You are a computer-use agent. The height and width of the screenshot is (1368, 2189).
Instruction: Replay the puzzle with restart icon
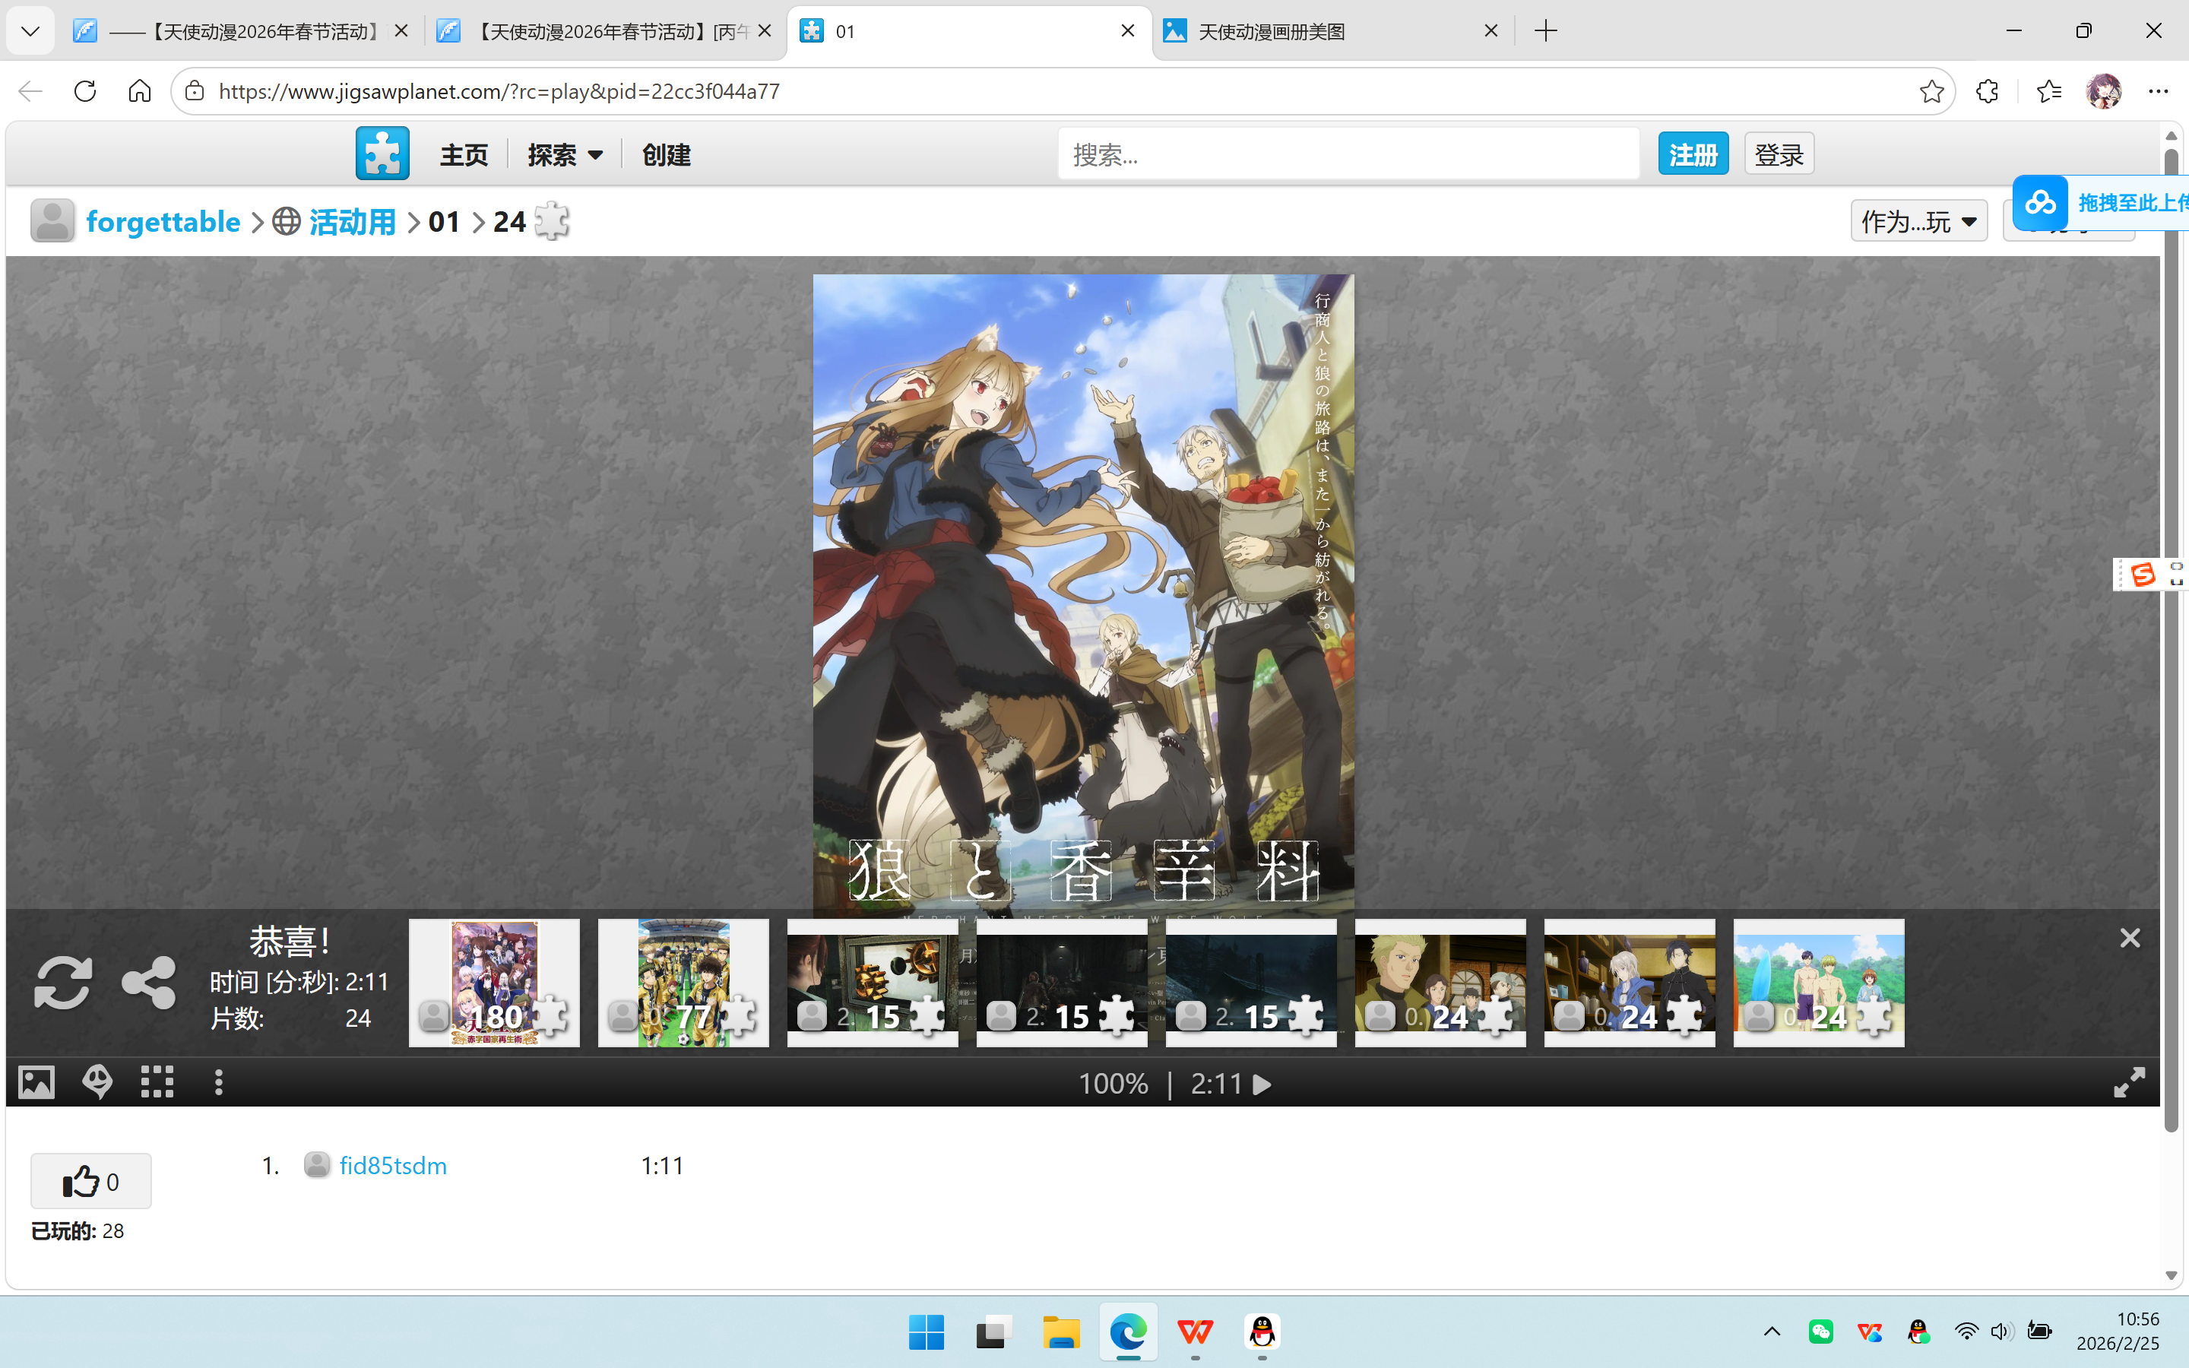coord(62,982)
